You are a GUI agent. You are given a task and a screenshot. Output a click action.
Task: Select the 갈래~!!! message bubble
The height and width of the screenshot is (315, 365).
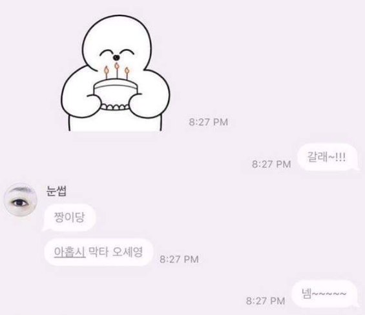click(328, 157)
